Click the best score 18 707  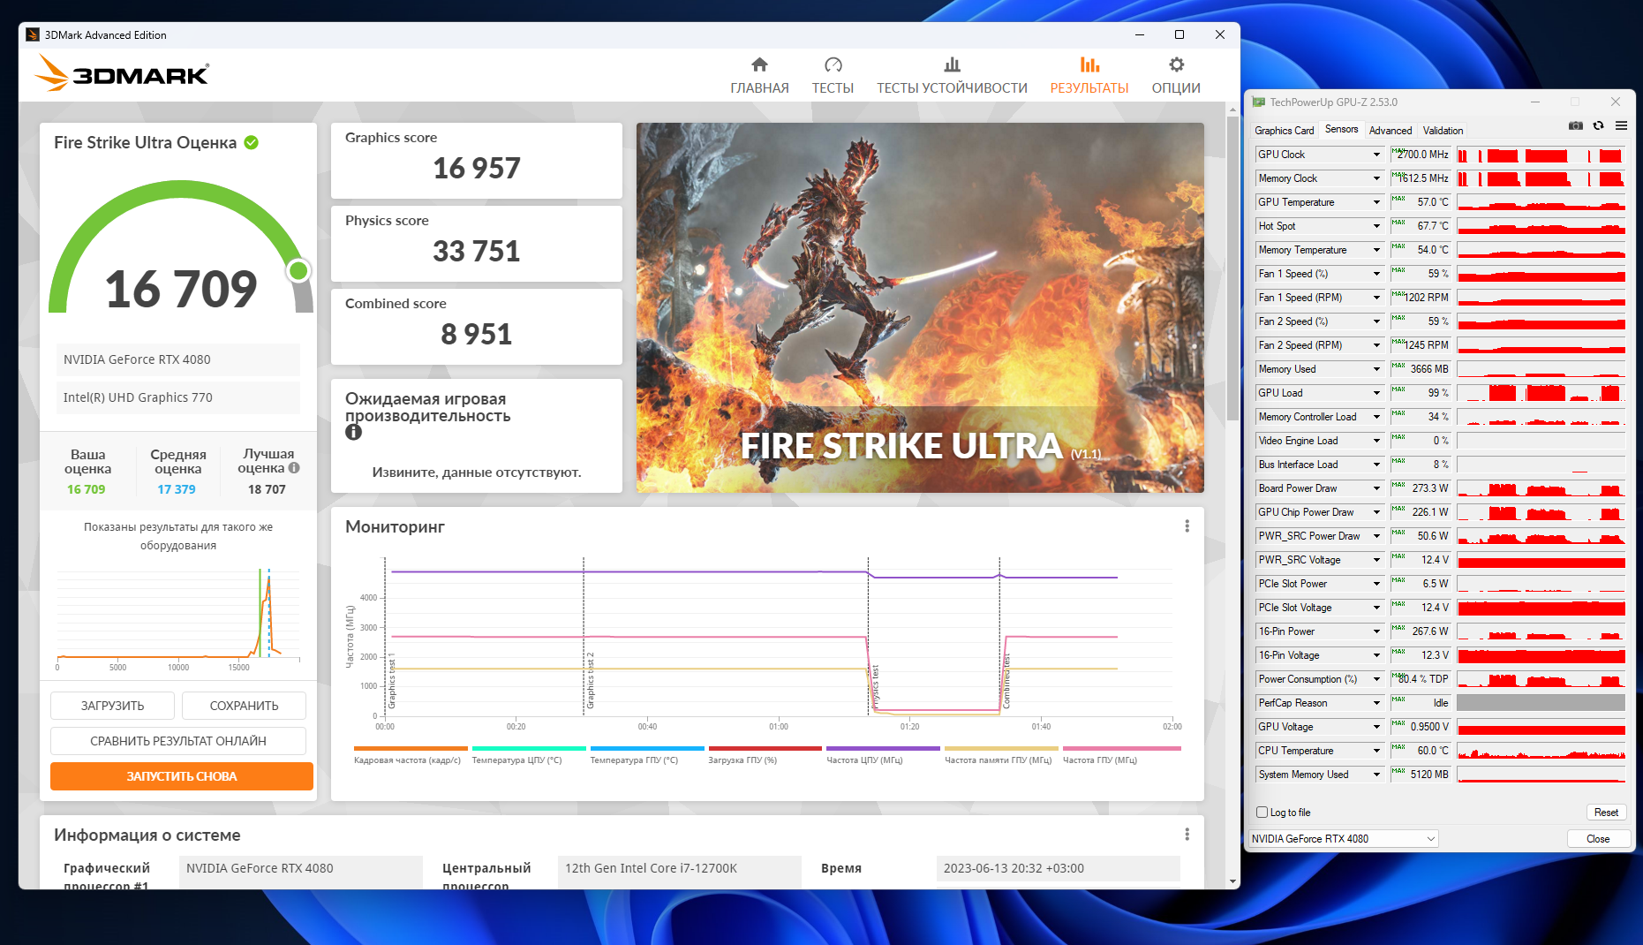click(267, 489)
